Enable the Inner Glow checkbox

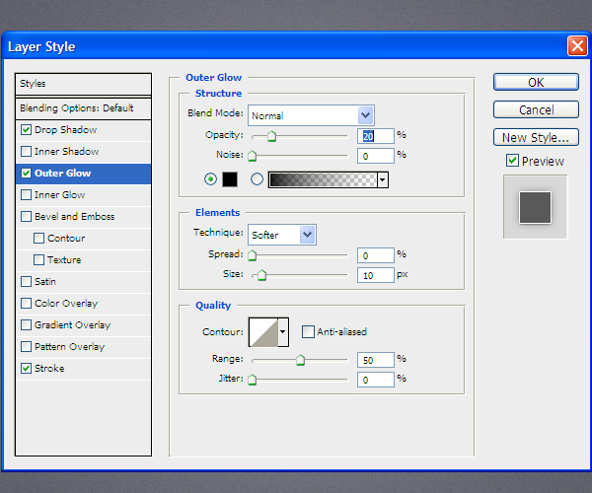[26, 194]
